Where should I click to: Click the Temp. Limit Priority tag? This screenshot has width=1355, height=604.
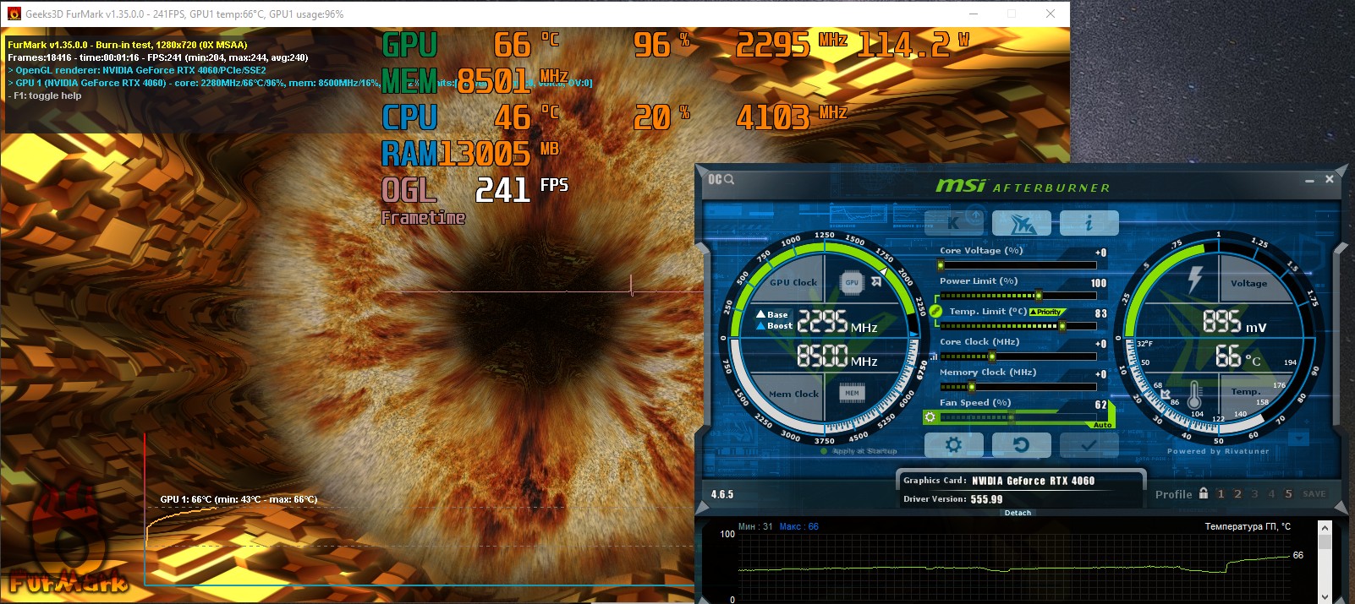pos(1047,312)
